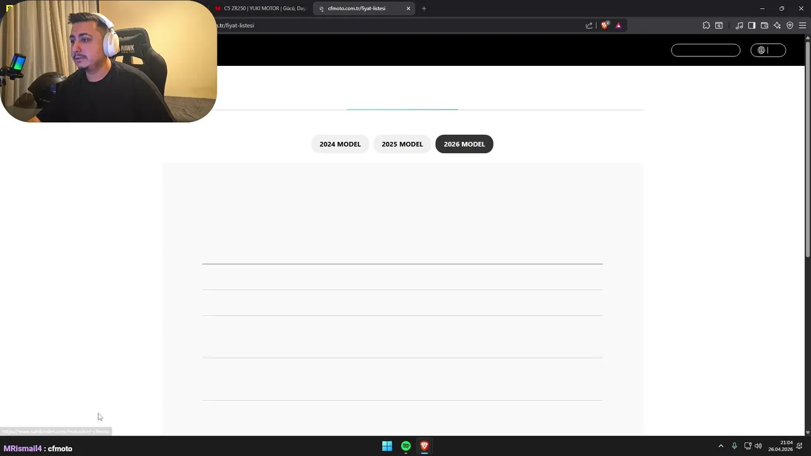Viewport: 811px width, 456px height.
Task: Click the volume speaker tray icon
Action: point(758,446)
